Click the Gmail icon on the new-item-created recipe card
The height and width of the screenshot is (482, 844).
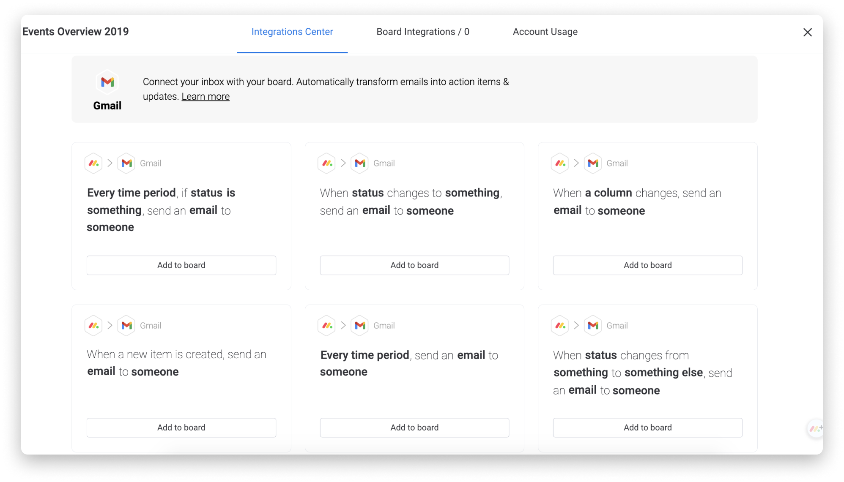126,325
